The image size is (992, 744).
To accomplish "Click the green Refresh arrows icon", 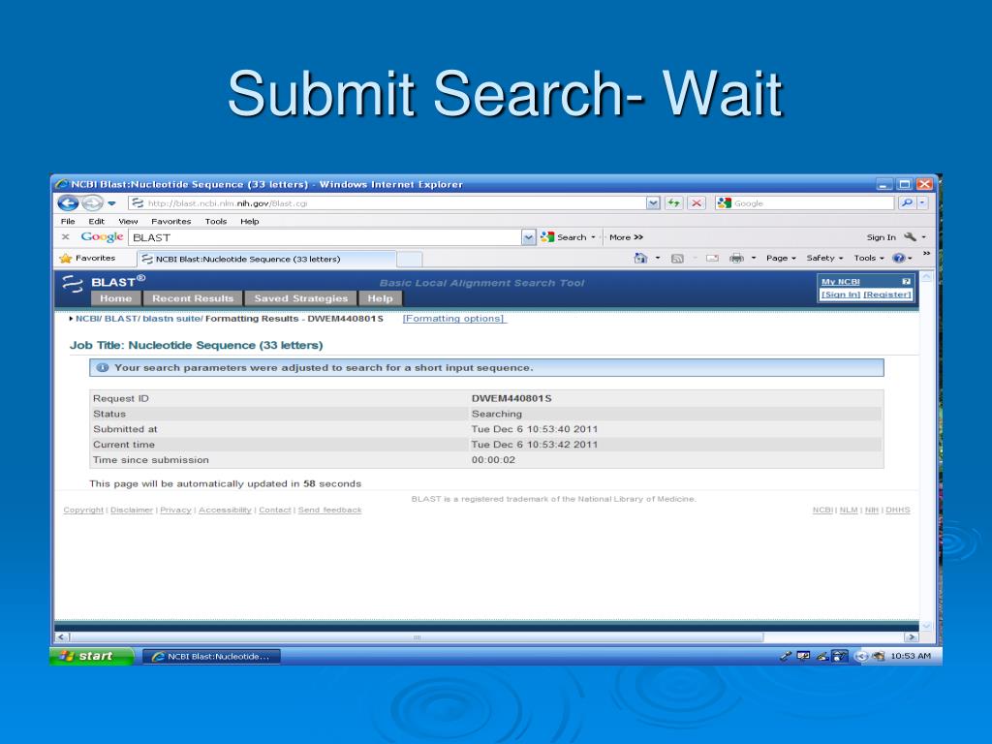I will tap(674, 203).
